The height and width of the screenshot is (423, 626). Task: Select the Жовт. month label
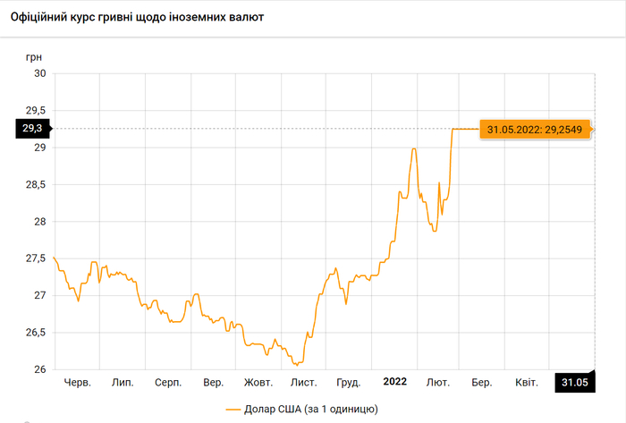[x=258, y=382]
